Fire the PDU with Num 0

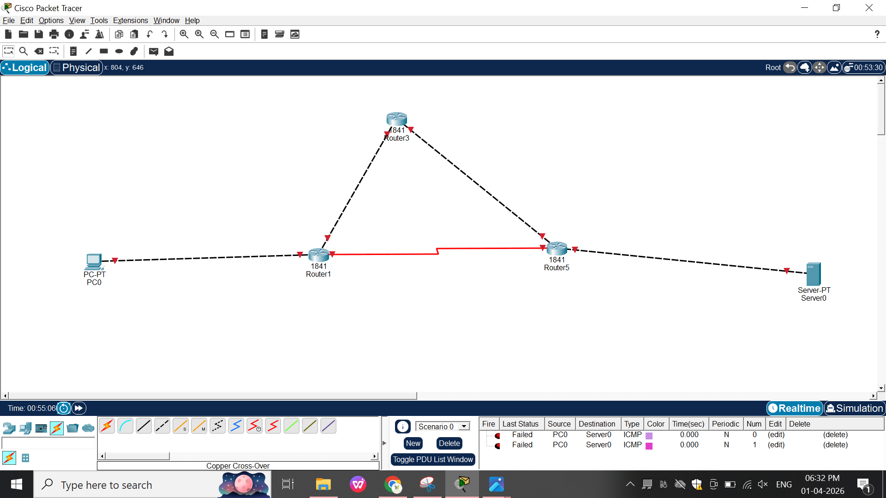497,435
